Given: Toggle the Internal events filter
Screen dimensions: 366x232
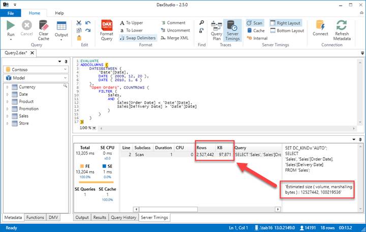Looking at the screenshot, I should coord(257,38).
